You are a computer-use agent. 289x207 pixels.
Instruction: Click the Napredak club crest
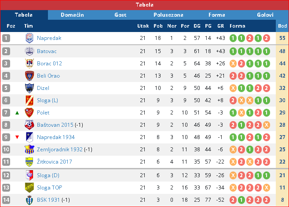[x=29, y=38]
